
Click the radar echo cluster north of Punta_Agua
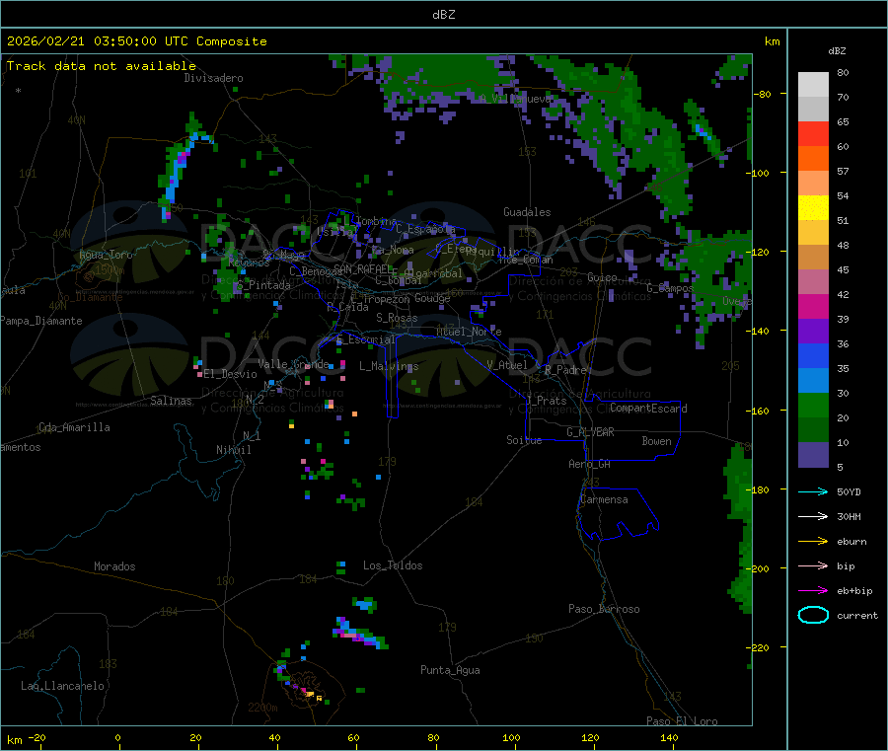tap(361, 634)
